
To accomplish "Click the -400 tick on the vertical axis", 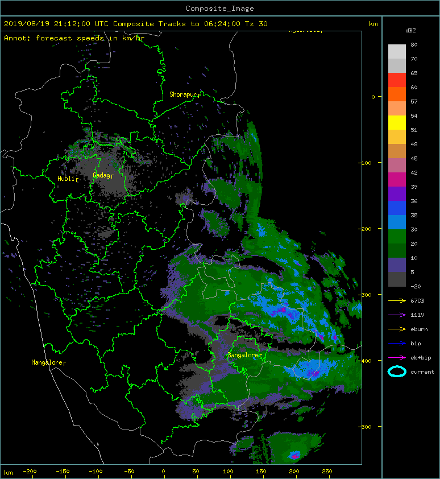I will pyautogui.click(x=365, y=361).
